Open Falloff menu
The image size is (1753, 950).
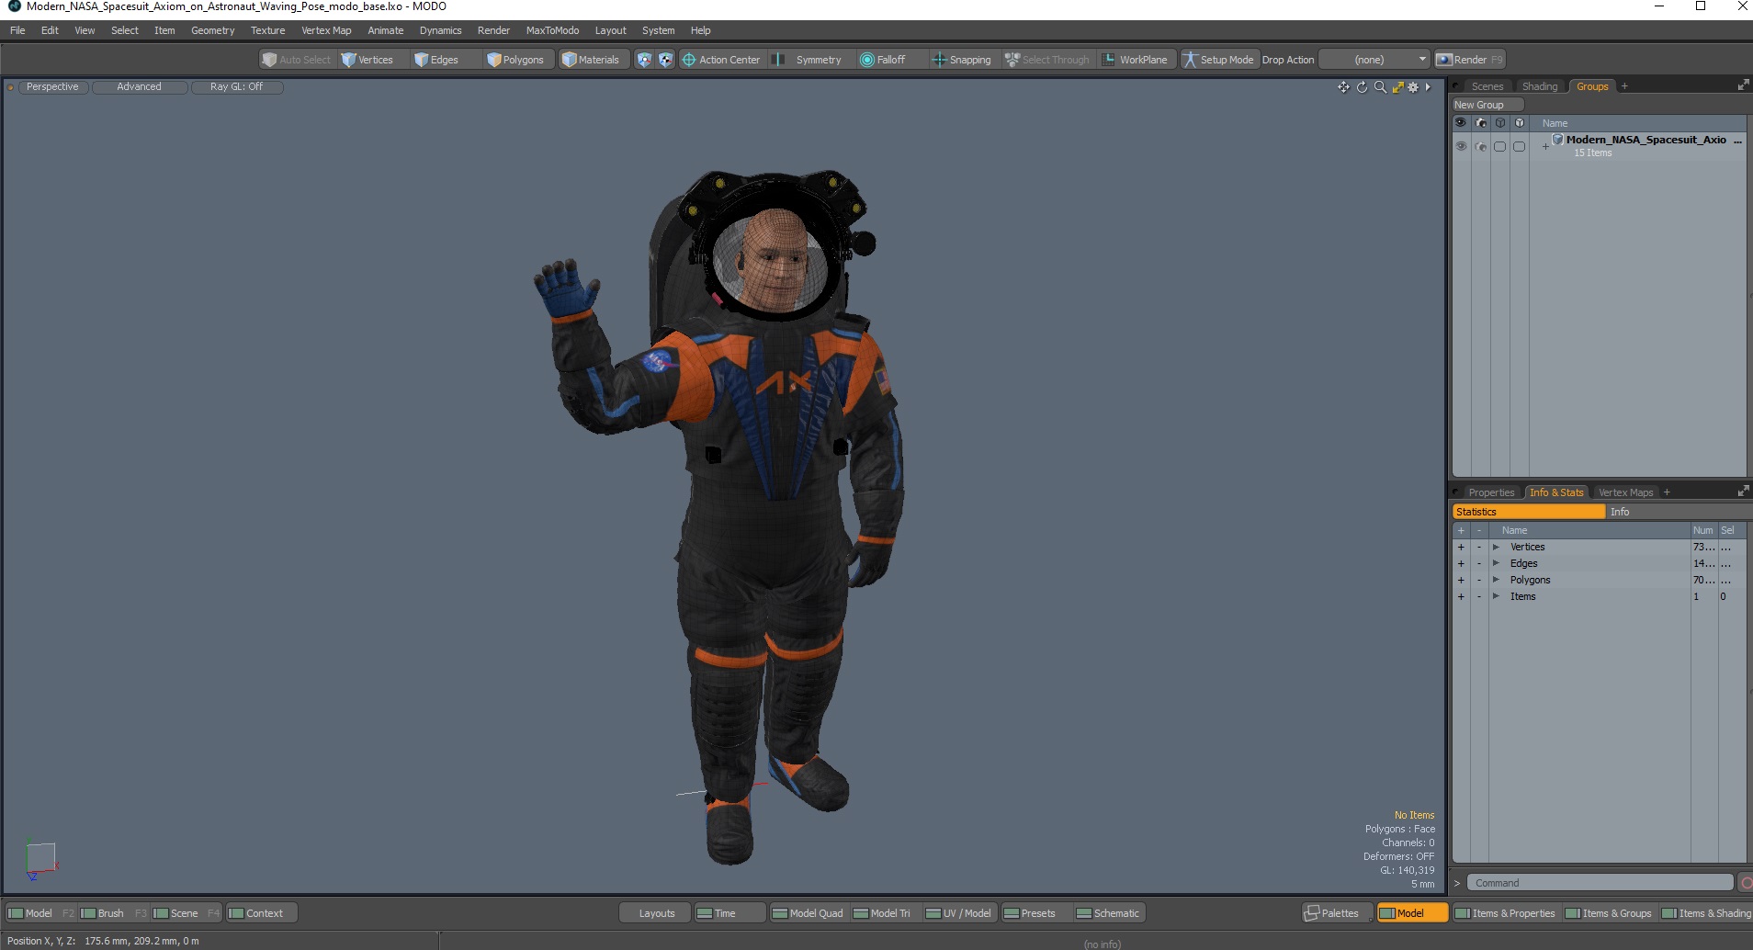pyautogui.click(x=883, y=60)
